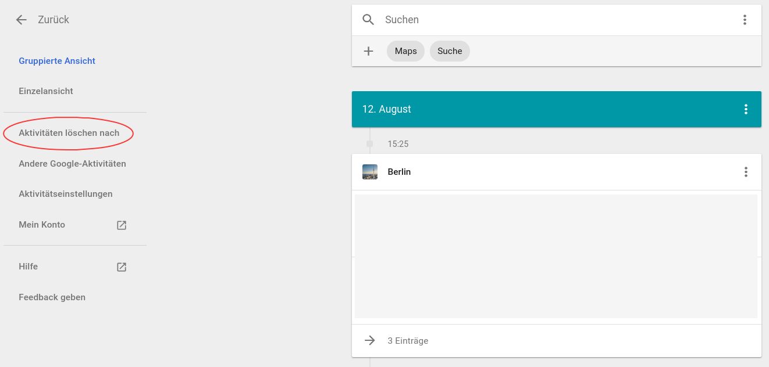
Task: Click external link icon beside Hilfe
Action: 122,267
